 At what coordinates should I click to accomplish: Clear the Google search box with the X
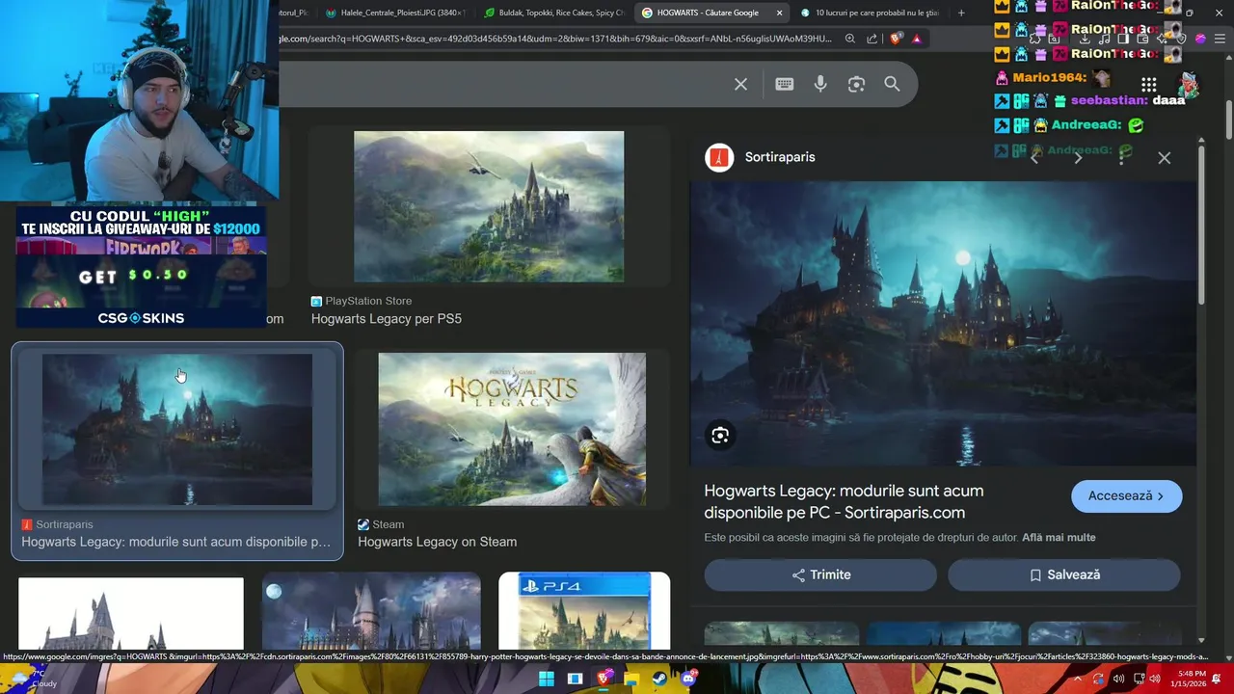(740, 85)
